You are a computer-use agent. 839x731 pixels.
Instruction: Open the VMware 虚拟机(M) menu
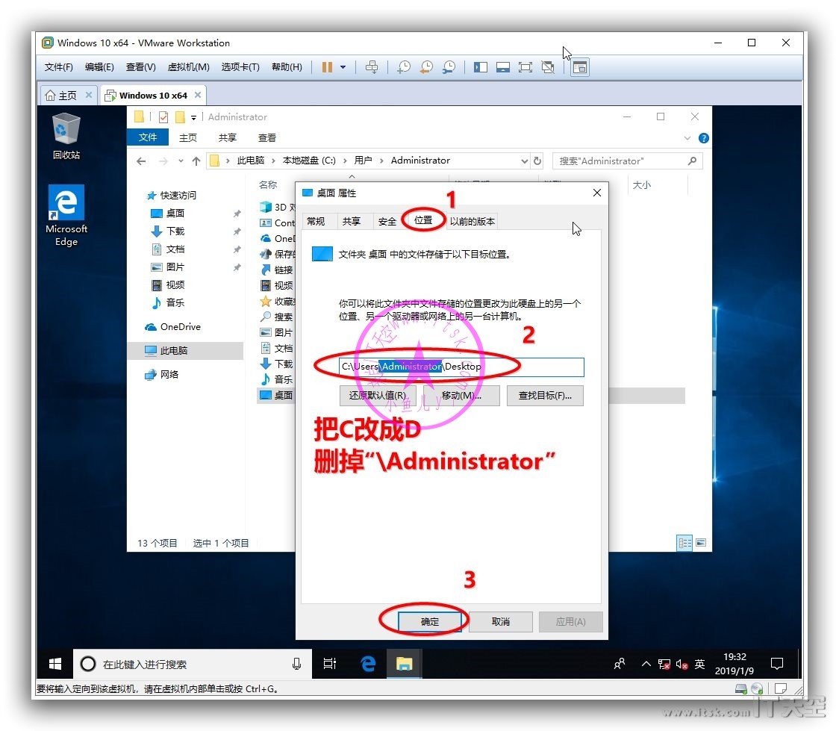[x=188, y=67]
